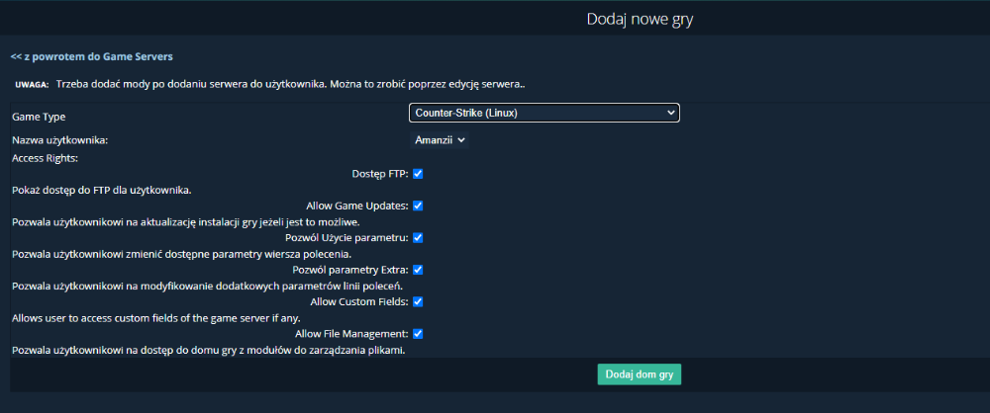Screen dimensions: 990x413
Task: Disable the Pozwól Użycie parametru checkbox
Action: pos(418,238)
